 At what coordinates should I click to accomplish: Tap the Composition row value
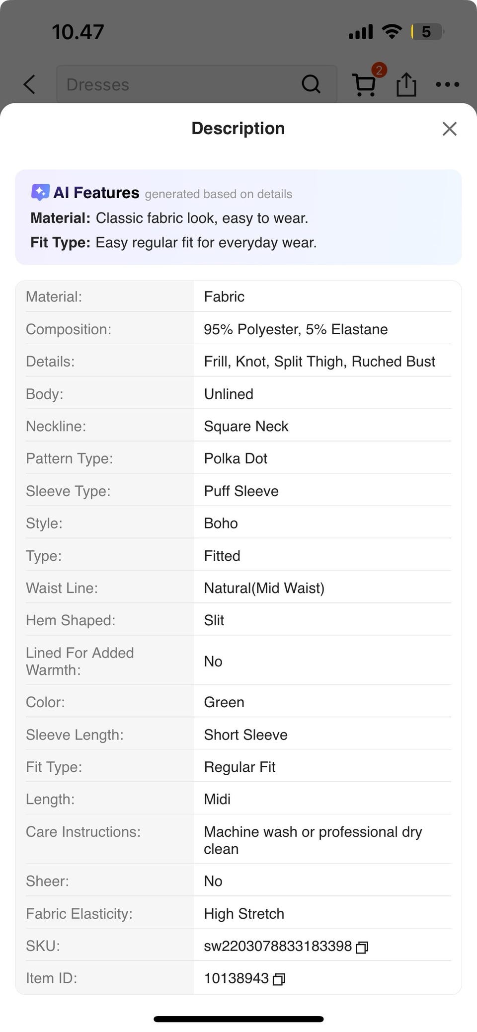296,329
